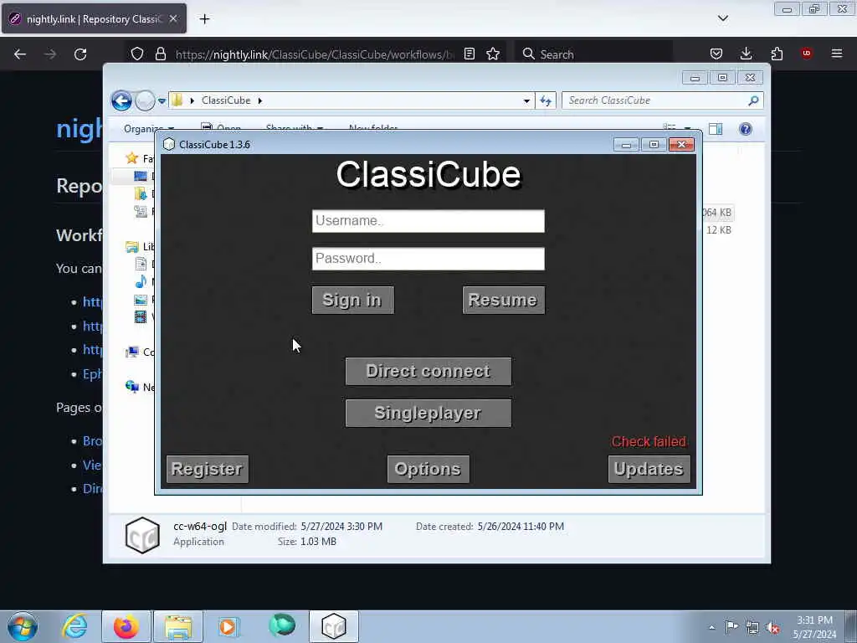Select Favorites star in Explorer sidebar
The height and width of the screenshot is (643, 857).
pyautogui.click(x=131, y=158)
